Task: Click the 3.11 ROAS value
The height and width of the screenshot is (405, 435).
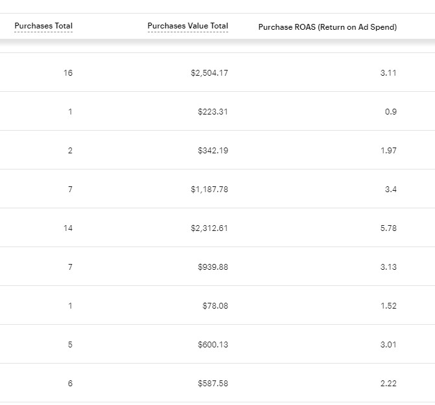Action: tap(388, 73)
